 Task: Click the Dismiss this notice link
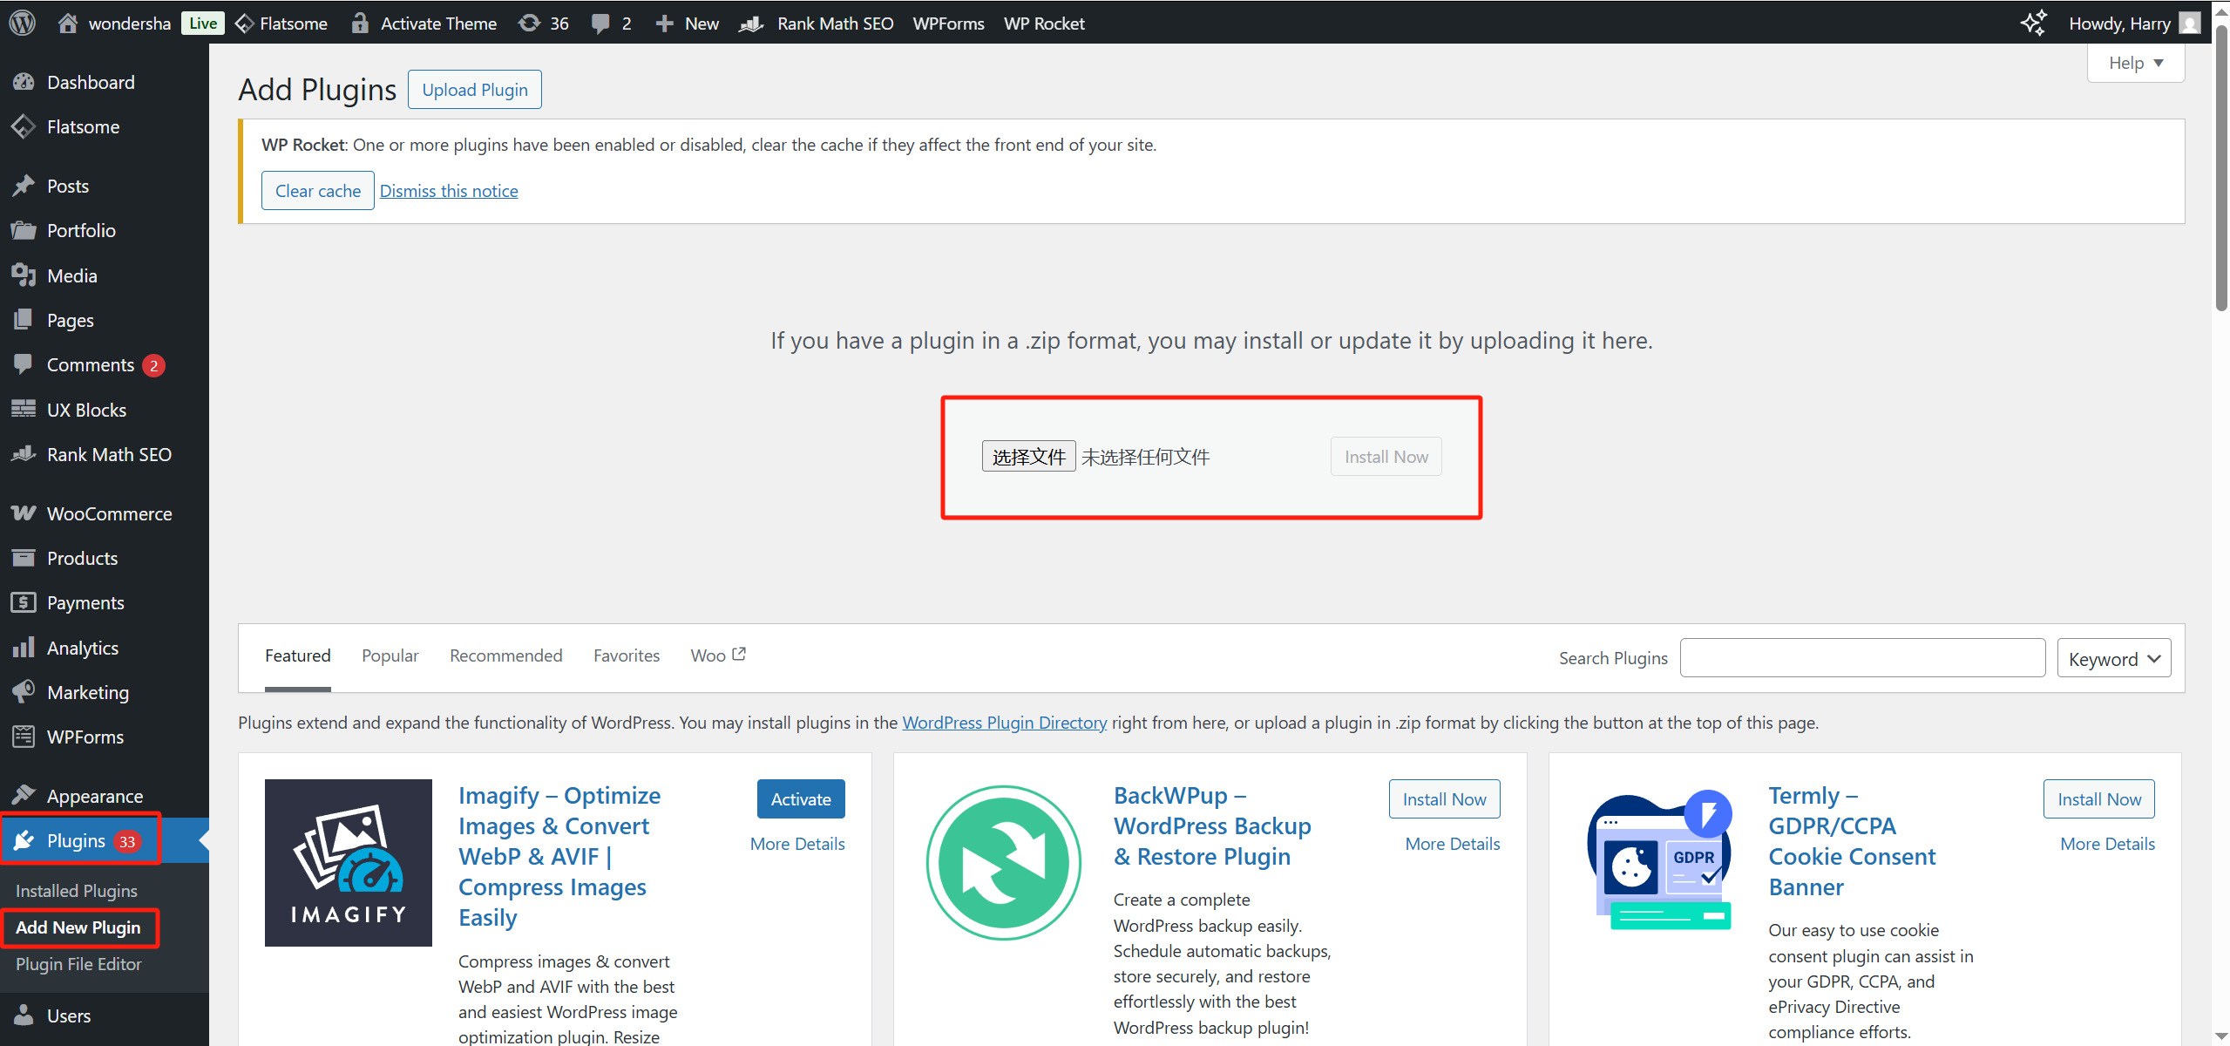coord(449,191)
